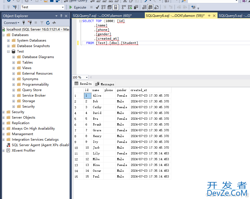The height and width of the screenshot is (199, 250).
Task: Switch output to Results to Grid
Action: pyautogui.click(x=150, y=7)
